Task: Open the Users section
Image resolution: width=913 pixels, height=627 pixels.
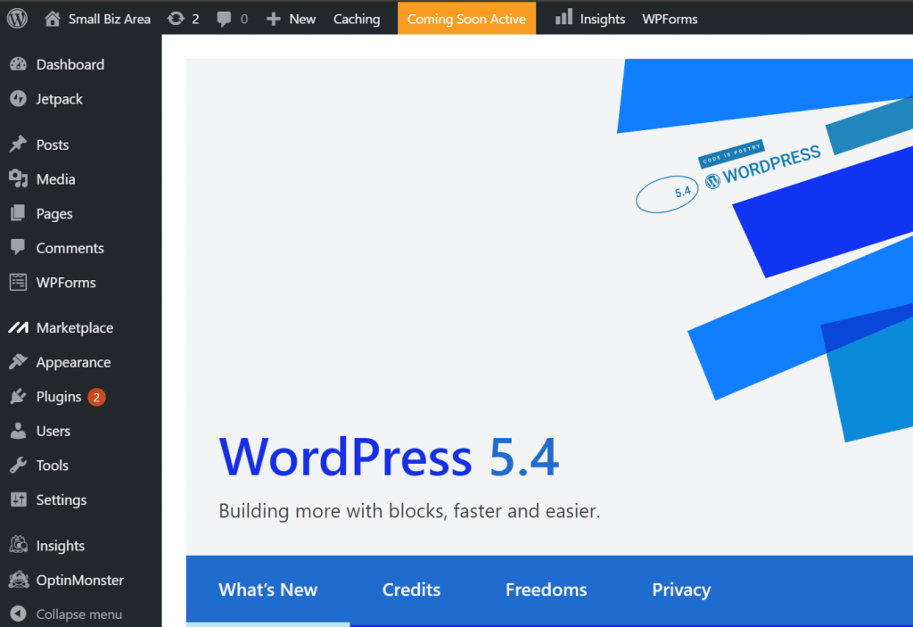Action: (53, 431)
